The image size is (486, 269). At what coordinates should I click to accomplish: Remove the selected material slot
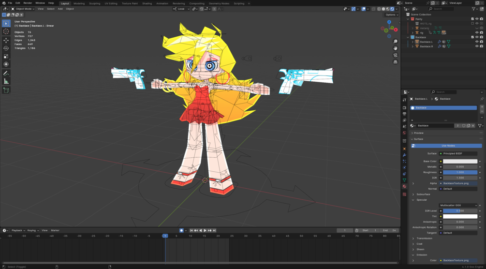coord(482,111)
